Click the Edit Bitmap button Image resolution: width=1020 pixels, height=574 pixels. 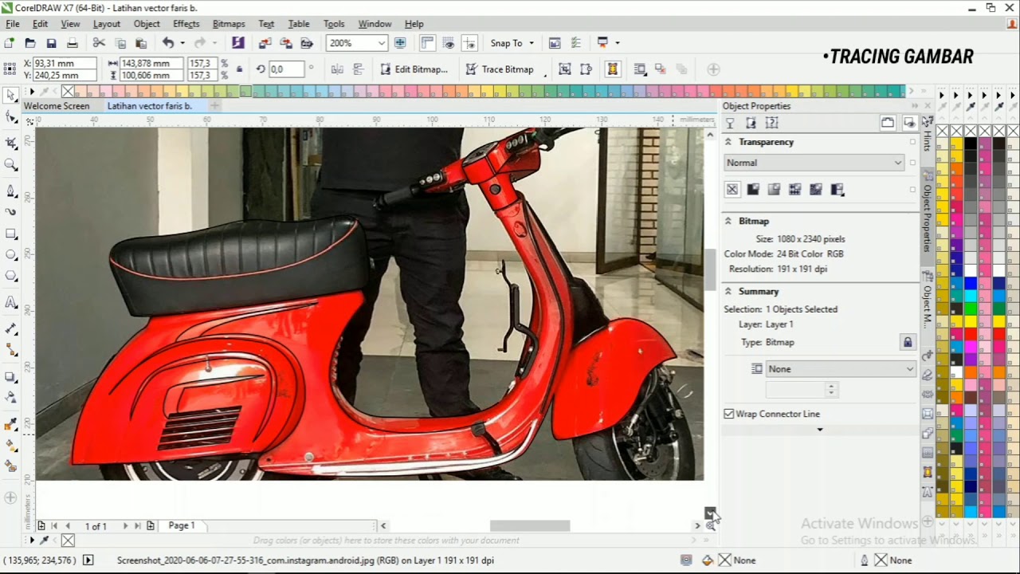click(x=414, y=69)
